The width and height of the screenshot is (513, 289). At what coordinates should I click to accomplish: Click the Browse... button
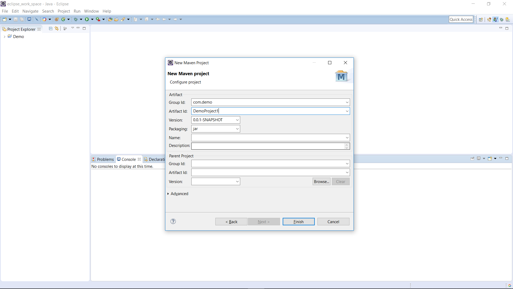(321, 181)
